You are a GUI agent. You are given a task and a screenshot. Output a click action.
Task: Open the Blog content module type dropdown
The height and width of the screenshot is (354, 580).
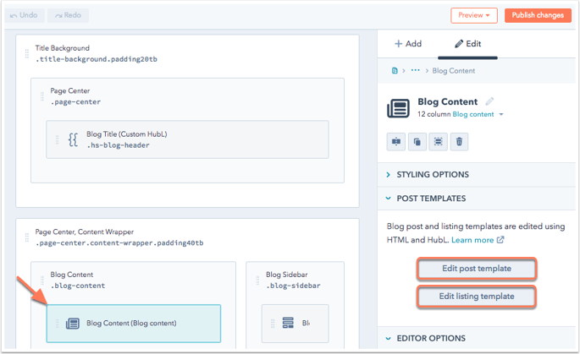(x=478, y=114)
